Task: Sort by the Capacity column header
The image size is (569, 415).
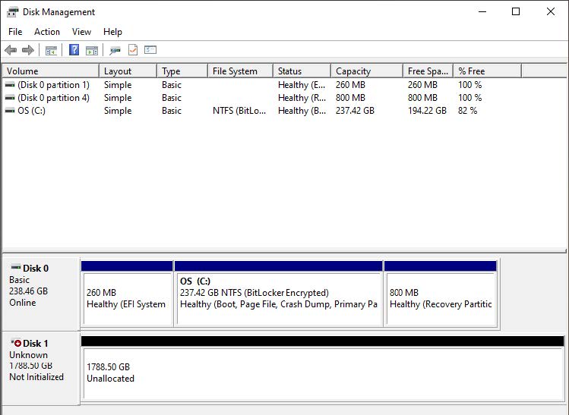Action: (366, 71)
